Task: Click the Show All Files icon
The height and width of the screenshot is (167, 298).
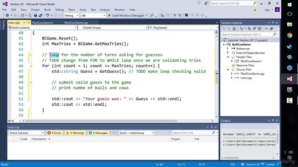Action: pyautogui.click(x=259, y=29)
